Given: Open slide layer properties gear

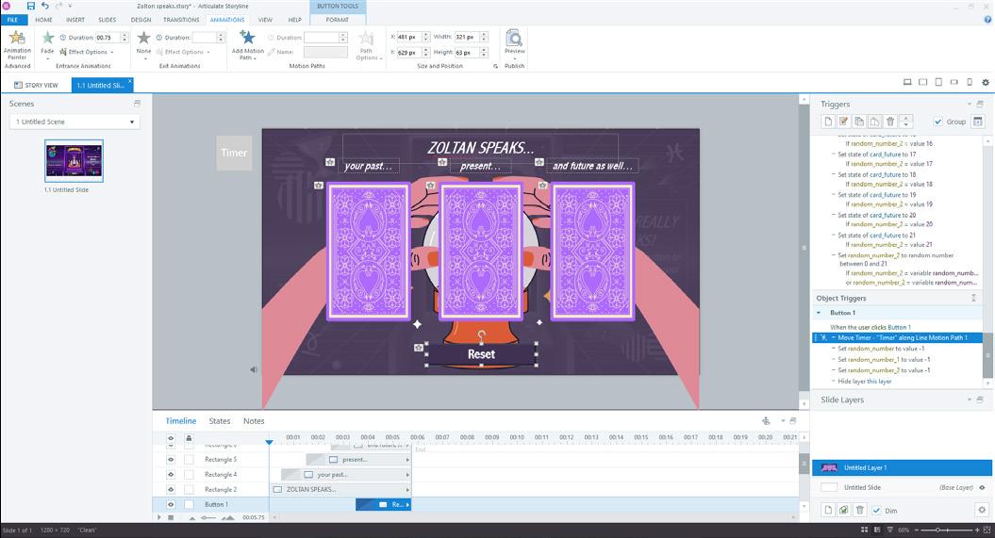Looking at the screenshot, I should click(982, 510).
